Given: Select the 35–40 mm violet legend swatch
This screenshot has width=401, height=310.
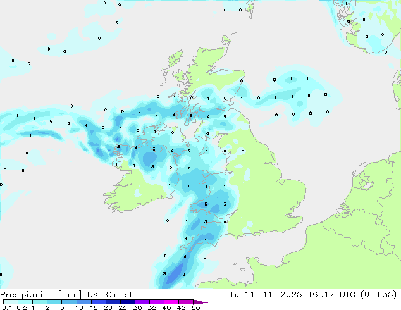Looking at the screenshot, I should click(156, 302).
